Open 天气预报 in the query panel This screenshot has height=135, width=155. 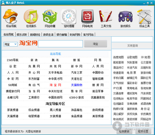(x=118, y=83)
